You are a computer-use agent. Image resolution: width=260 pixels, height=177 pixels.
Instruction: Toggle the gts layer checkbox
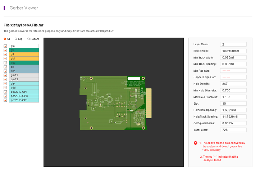click(5, 50)
